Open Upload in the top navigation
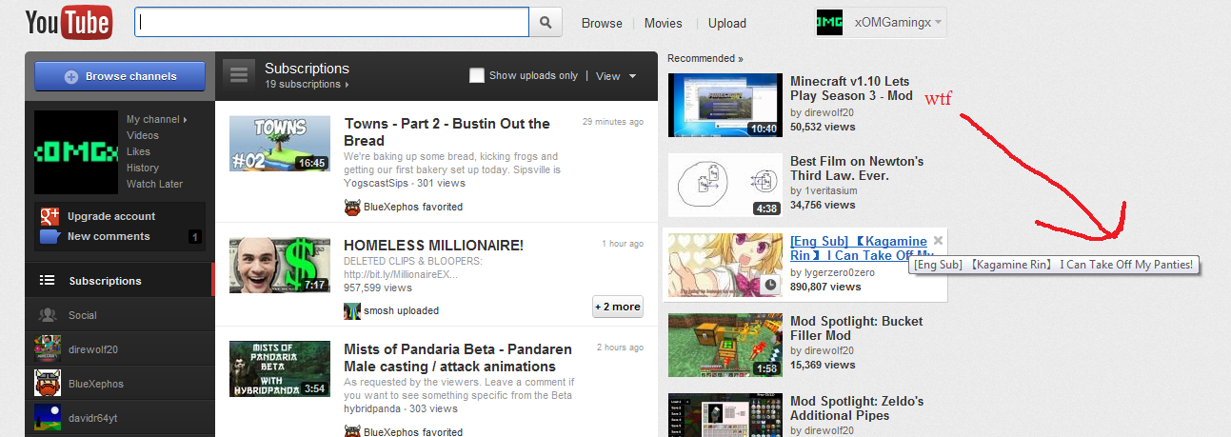Screen dimensions: 1231x437 (727, 23)
